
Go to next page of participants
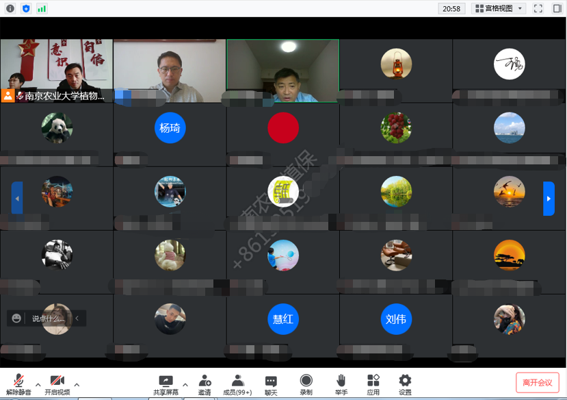coord(549,199)
